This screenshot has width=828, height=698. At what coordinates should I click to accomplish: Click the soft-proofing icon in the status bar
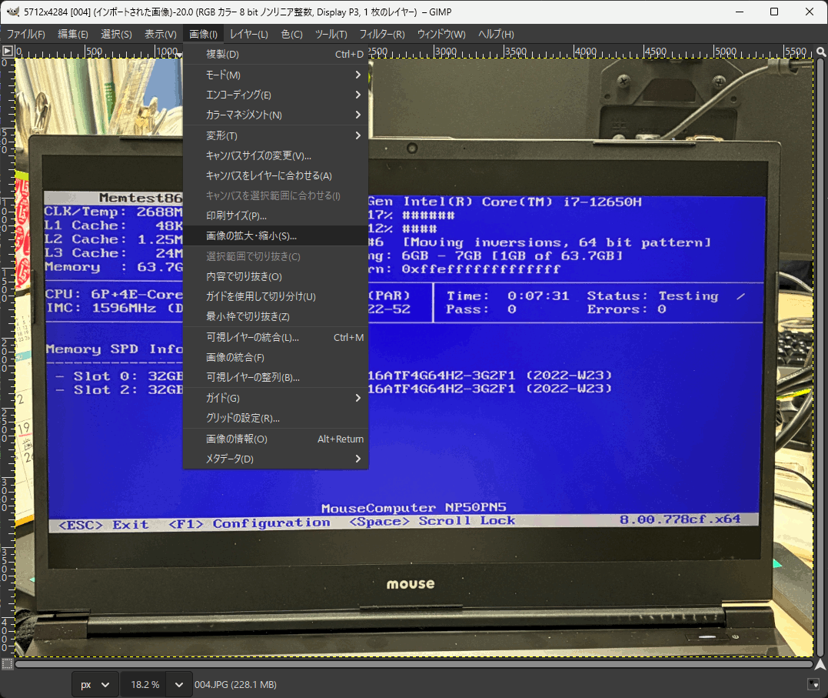coord(813,684)
